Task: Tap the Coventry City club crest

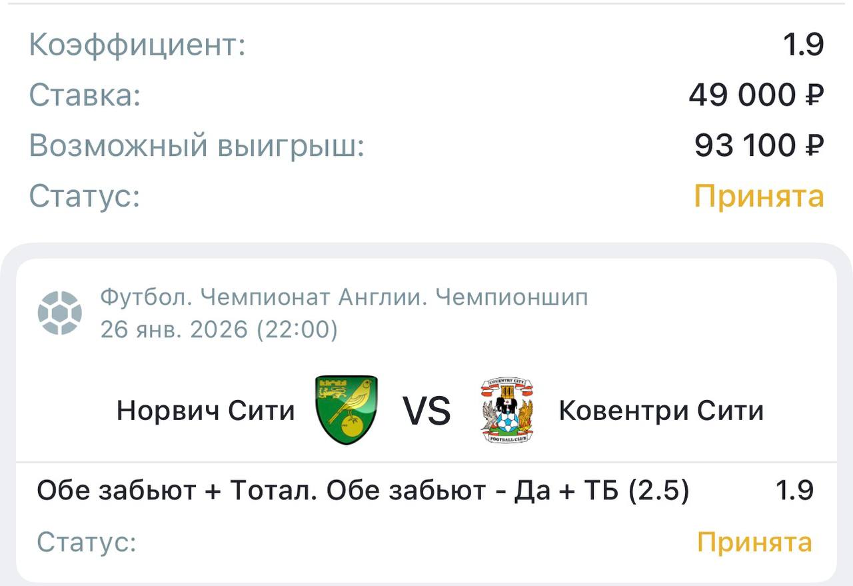Action: point(507,410)
